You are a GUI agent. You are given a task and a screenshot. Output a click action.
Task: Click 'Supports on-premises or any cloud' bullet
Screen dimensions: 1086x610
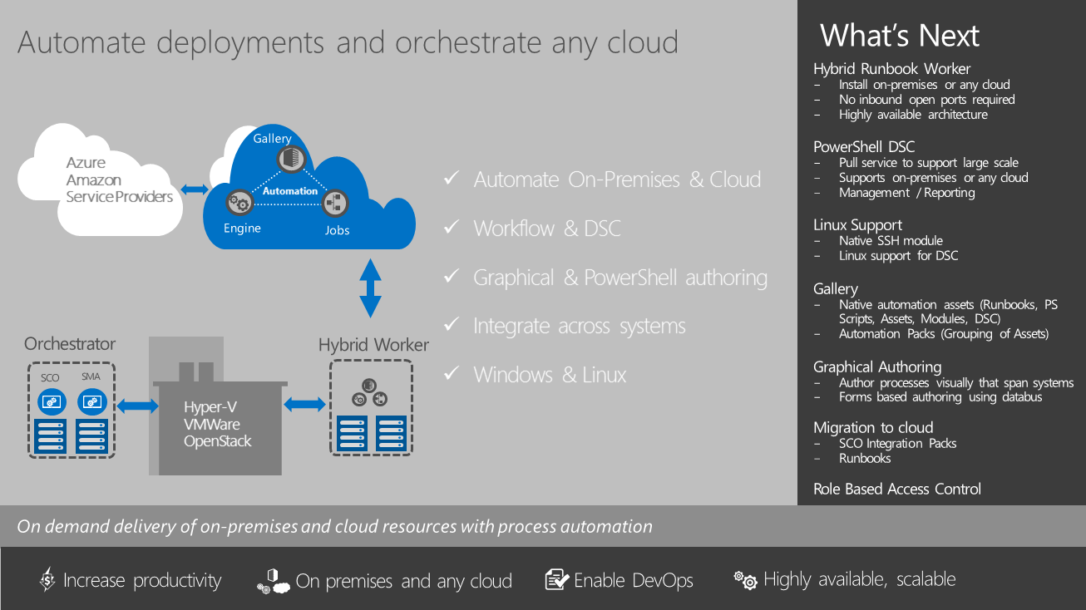[933, 178]
